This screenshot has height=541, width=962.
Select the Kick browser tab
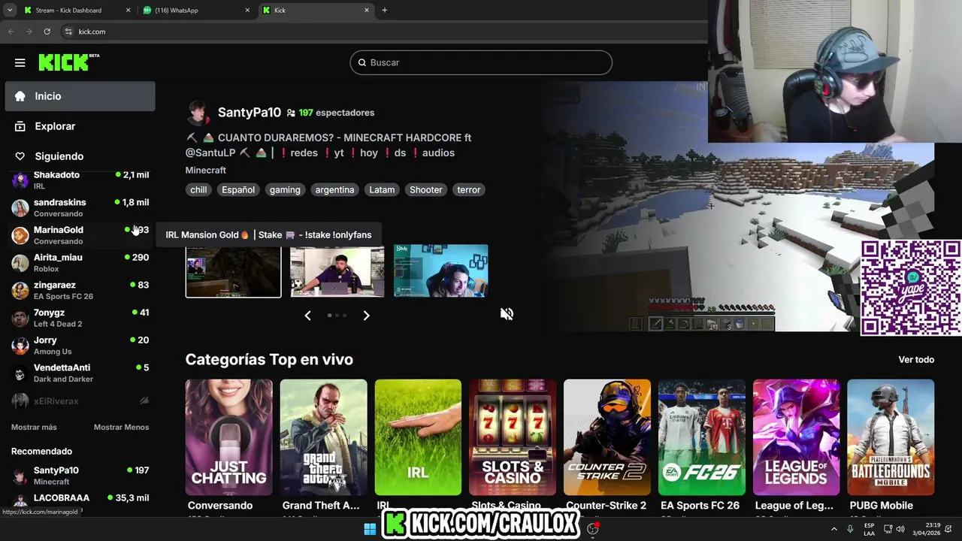[x=316, y=11]
